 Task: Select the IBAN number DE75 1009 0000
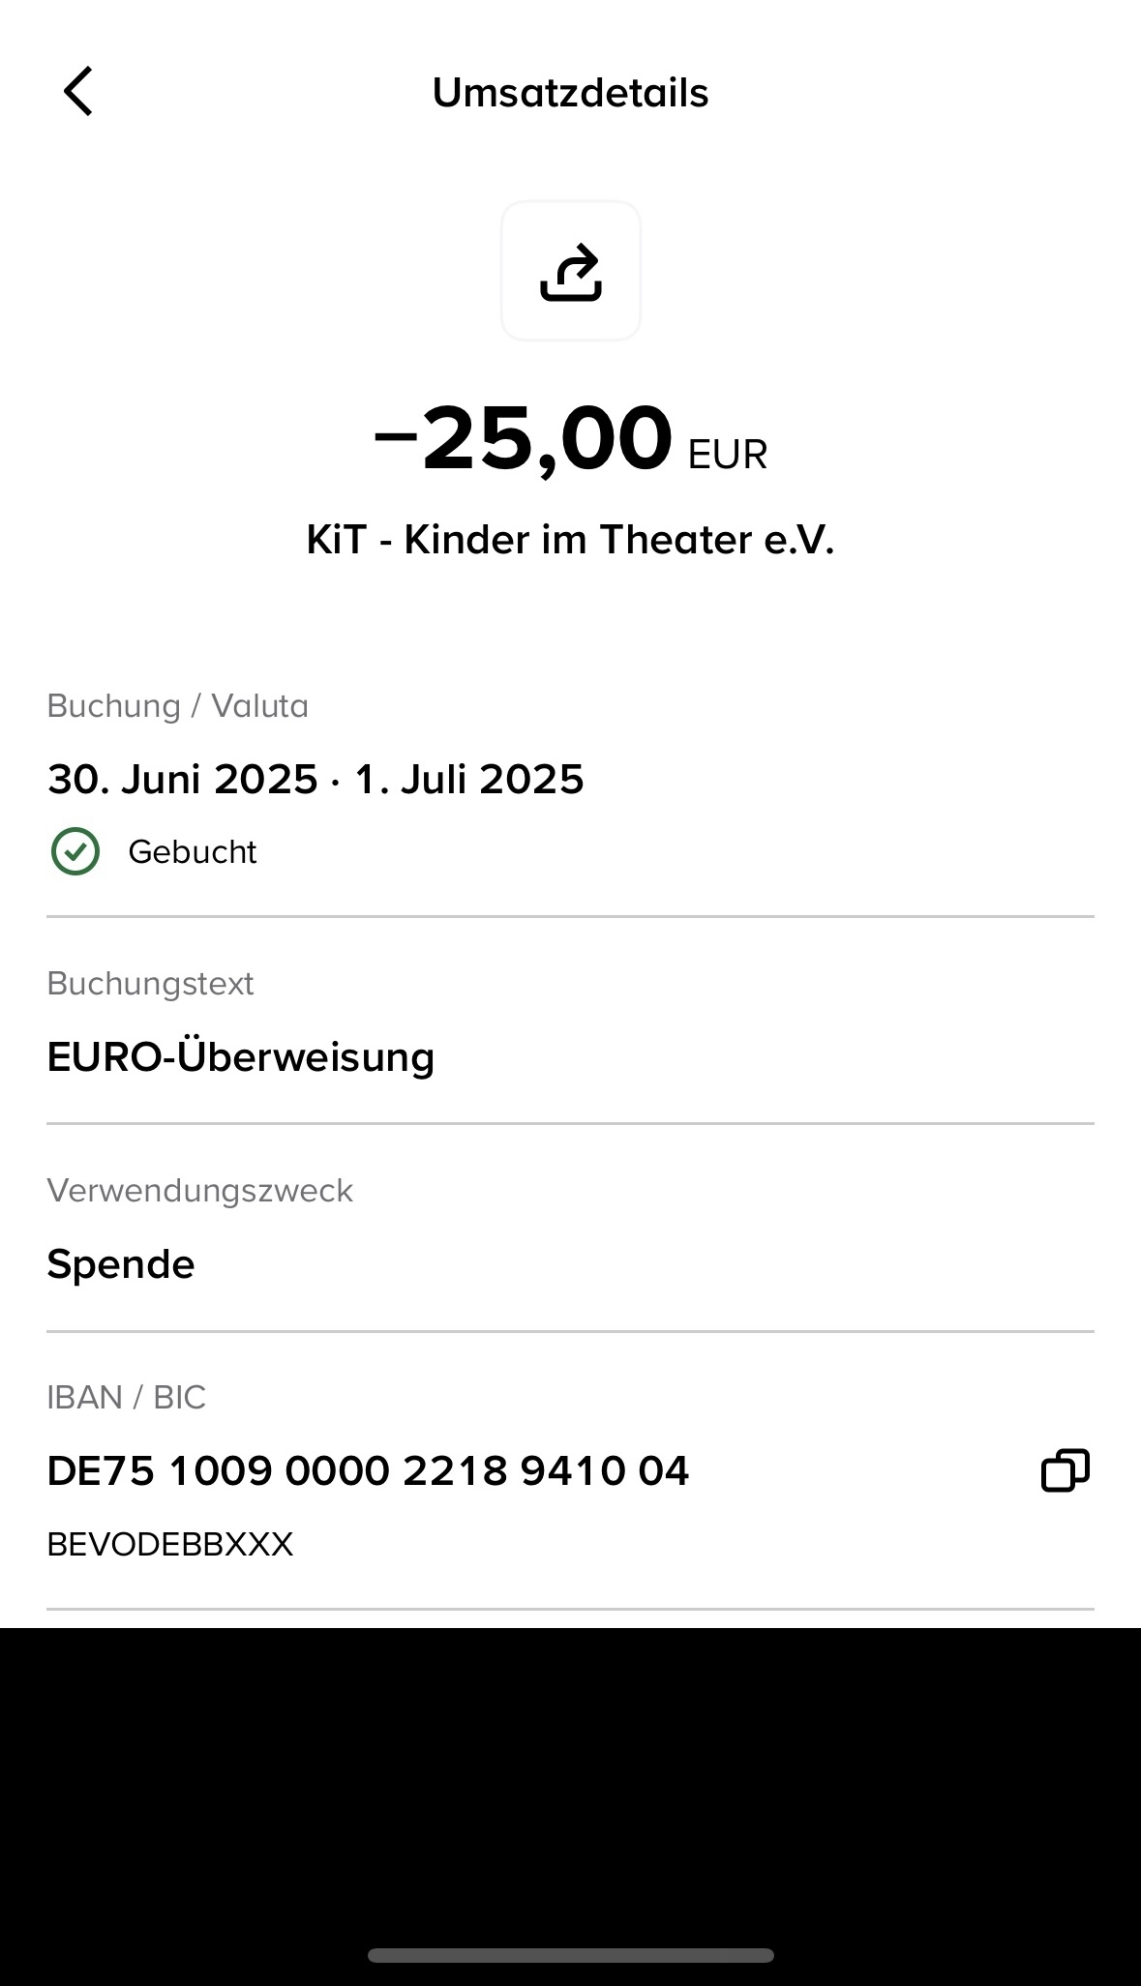(x=368, y=1471)
